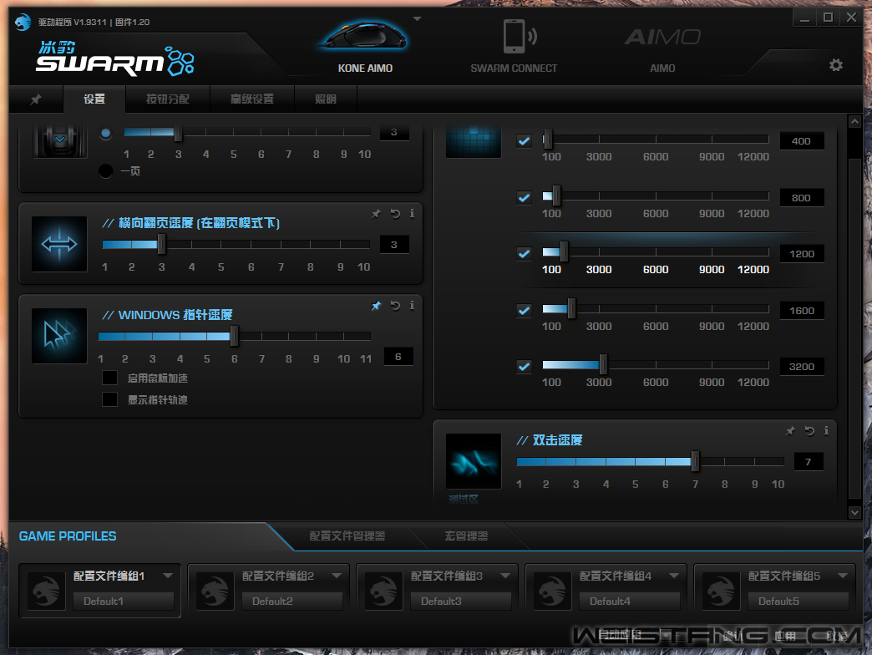Expand the 配置文件编组3 dropdown arrow
872x655 pixels.
click(505, 576)
